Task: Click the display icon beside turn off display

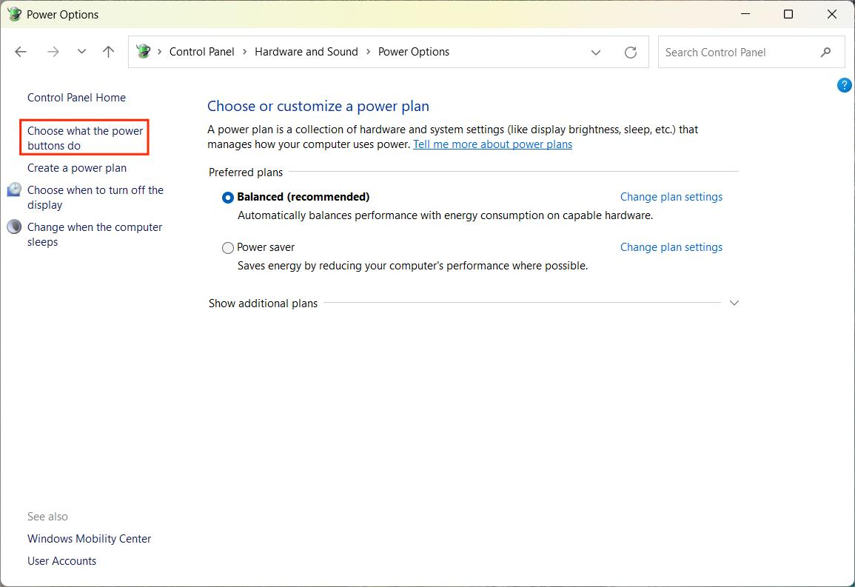Action: coord(13,189)
